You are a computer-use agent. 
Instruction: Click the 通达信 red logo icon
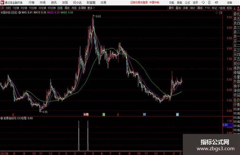click(x=2, y=3)
